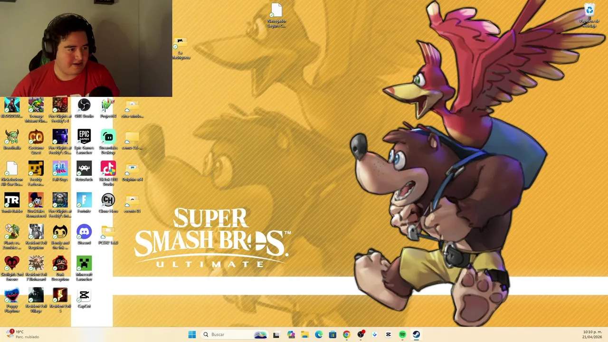The height and width of the screenshot is (342, 608).
Task: Select the OBS Studio desktop shortcut
Action: (x=84, y=108)
